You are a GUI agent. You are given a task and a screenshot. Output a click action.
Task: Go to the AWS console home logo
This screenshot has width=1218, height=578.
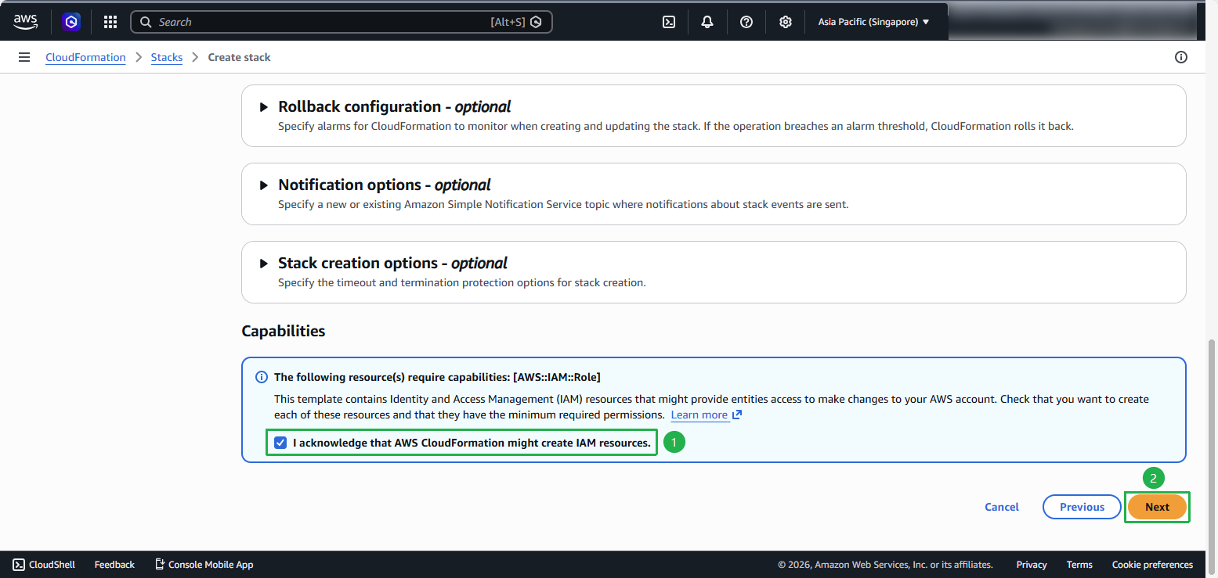[x=25, y=22]
